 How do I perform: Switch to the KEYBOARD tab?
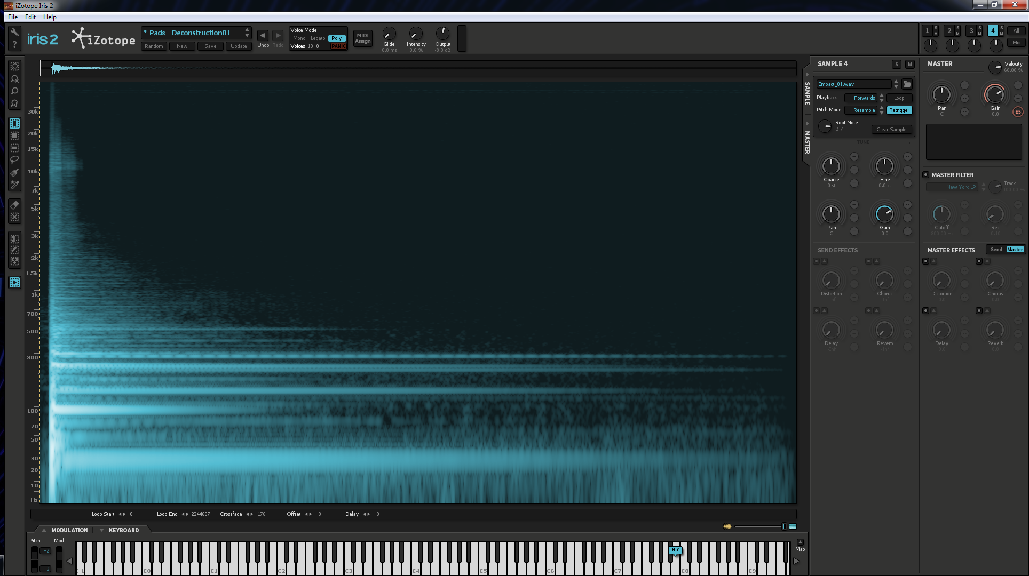point(123,530)
